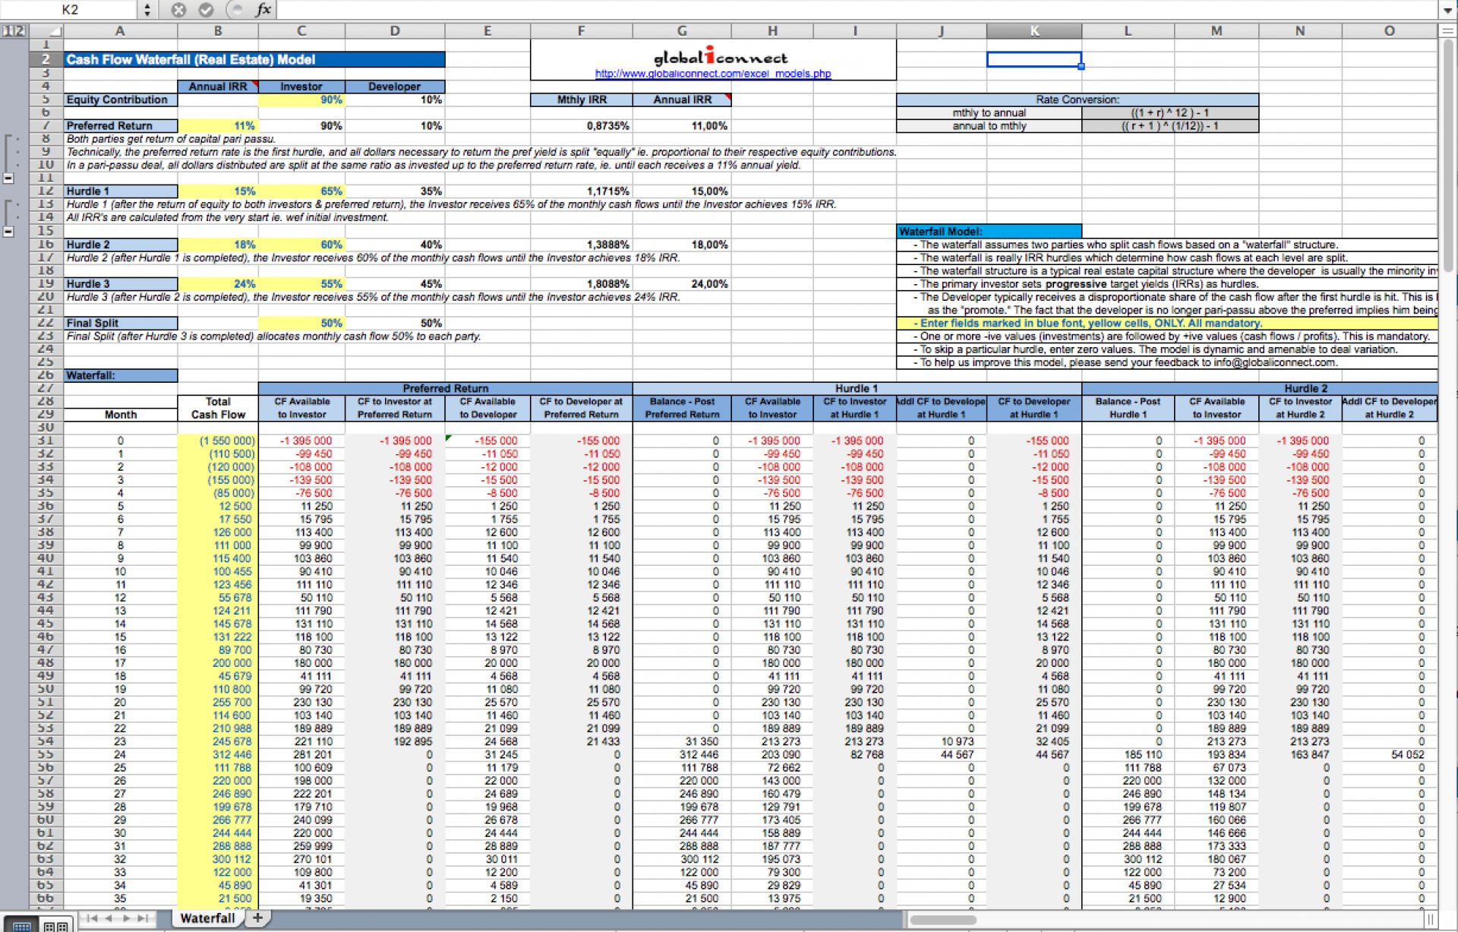Image resolution: width=1458 pixels, height=932 pixels.
Task: Click the month 24 cash flow 312 446 cell
Action: 218,754
